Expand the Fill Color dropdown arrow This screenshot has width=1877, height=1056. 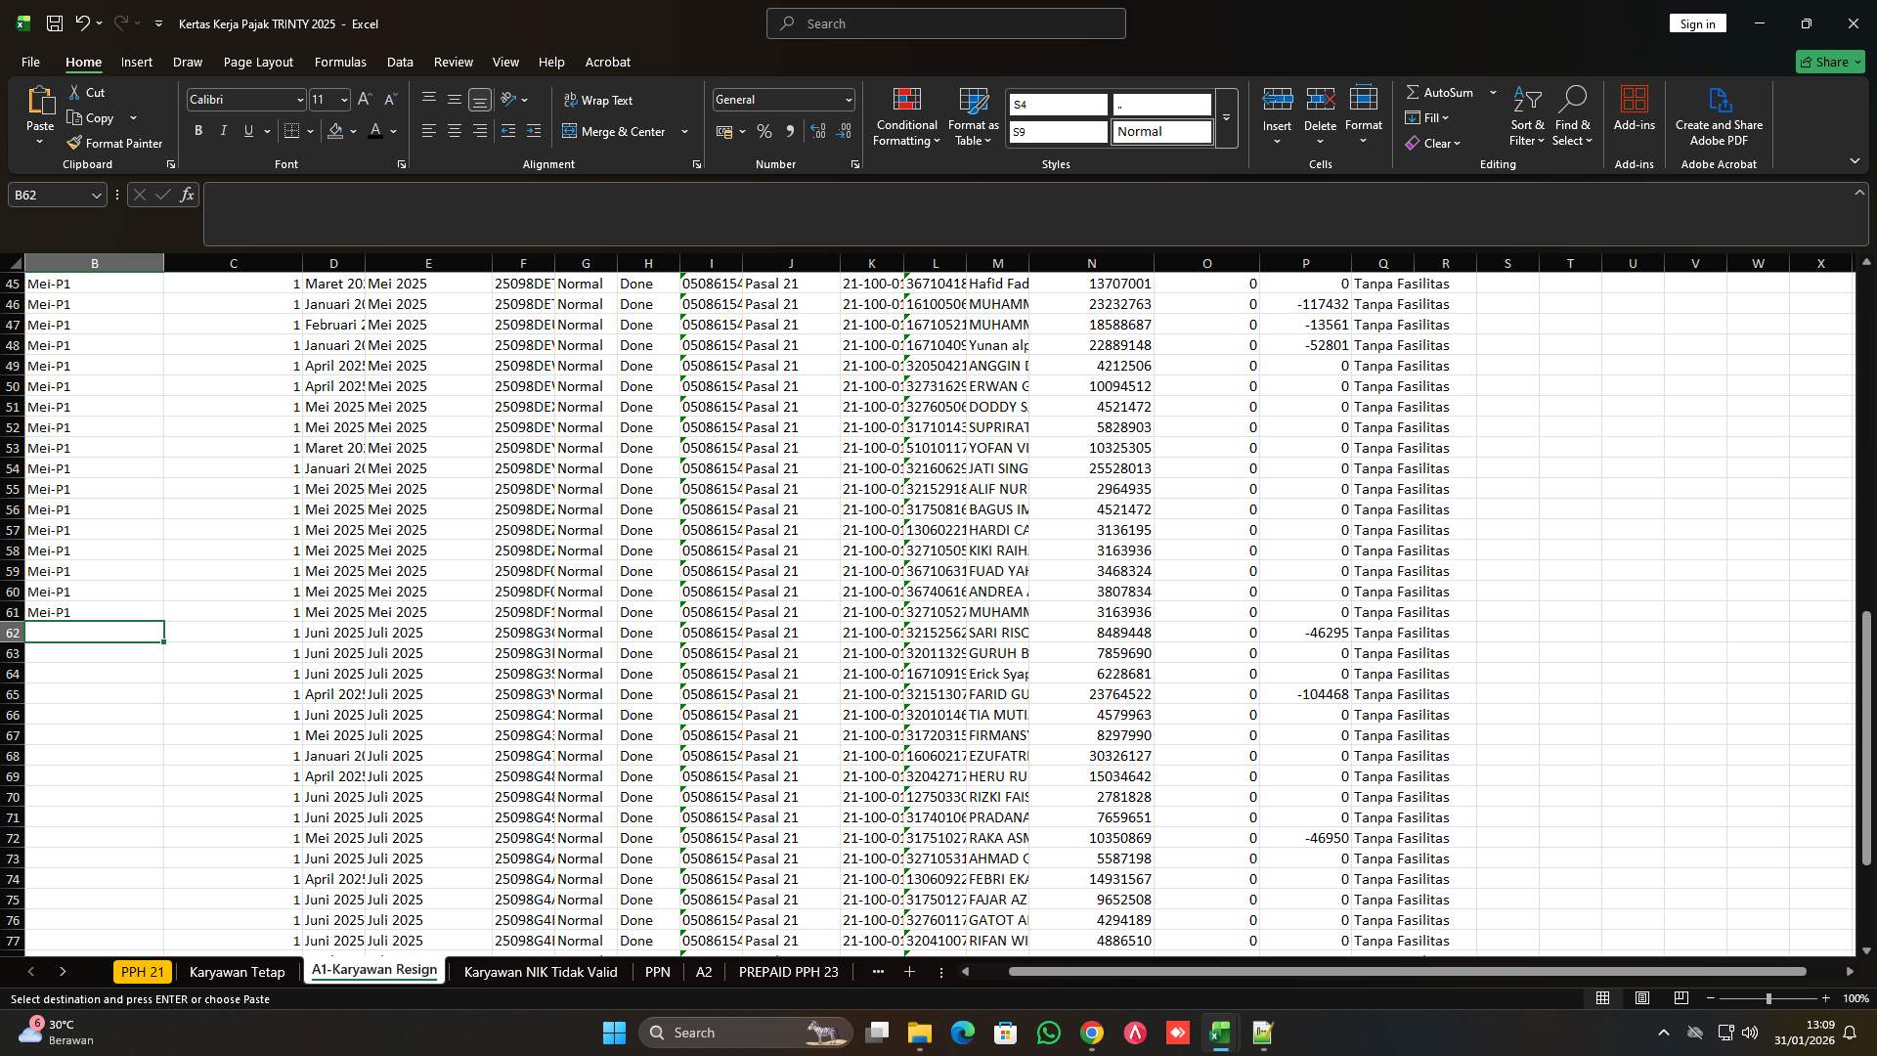coord(354,131)
